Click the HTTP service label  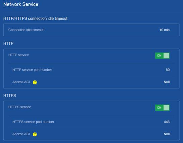(x=18, y=55)
